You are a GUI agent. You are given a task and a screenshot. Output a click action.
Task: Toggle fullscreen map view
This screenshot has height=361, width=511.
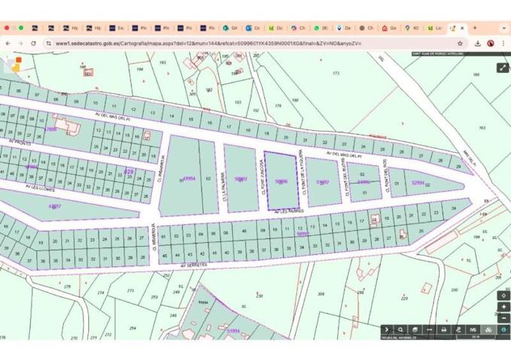point(502,68)
